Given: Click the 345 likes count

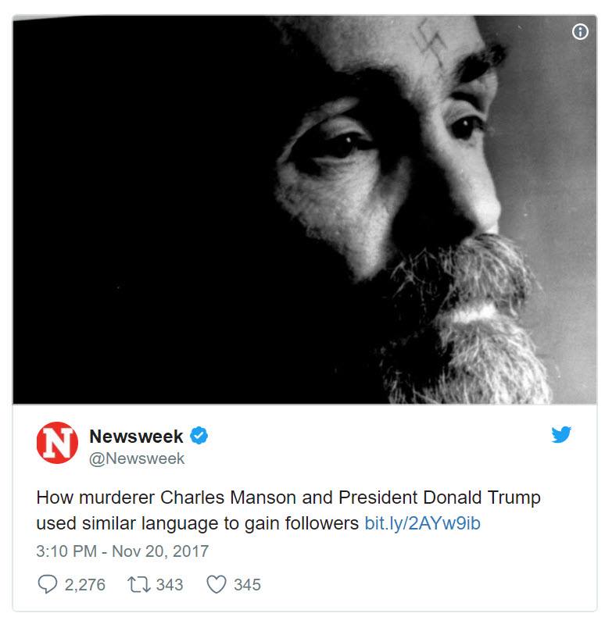Looking at the screenshot, I should pyautogui.click(x=247, y=585).
